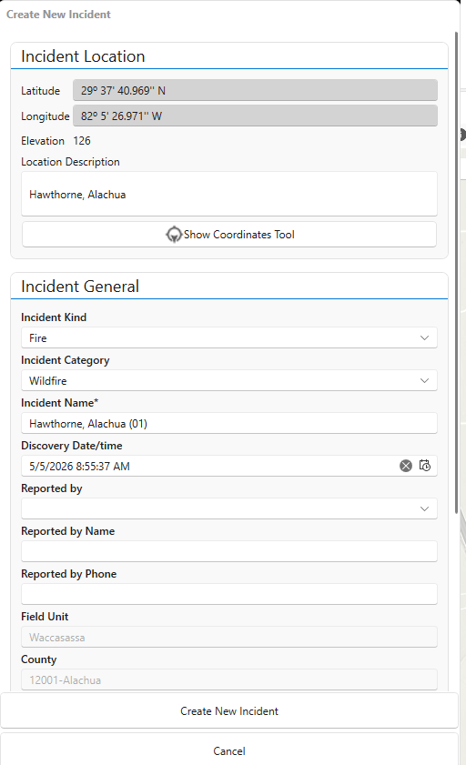Click the Reported by Name field
The image size is (466, 765).
pos(228,551)
